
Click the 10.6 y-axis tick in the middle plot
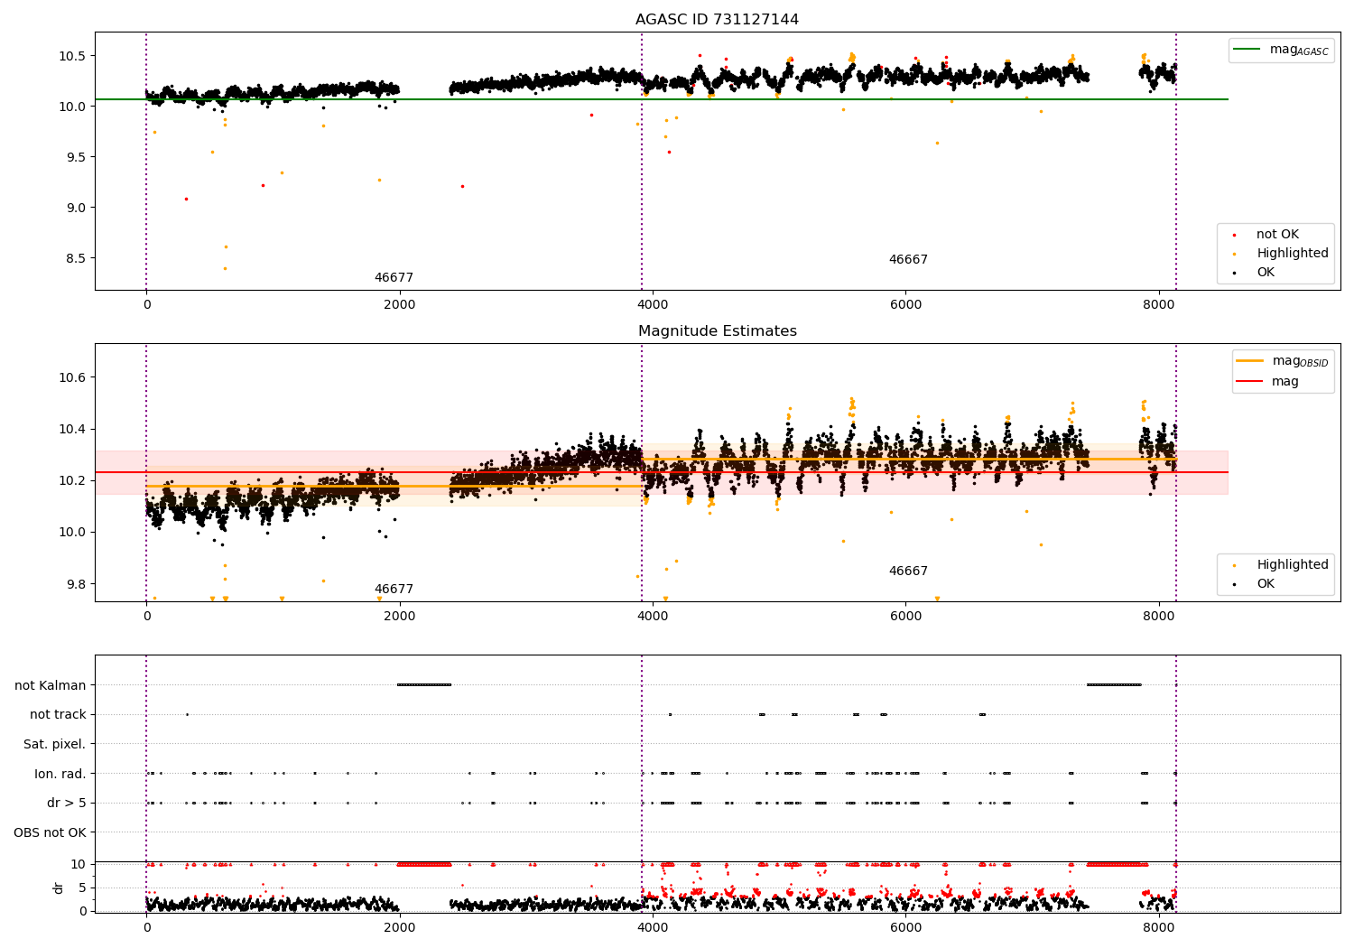coord(72,377)
